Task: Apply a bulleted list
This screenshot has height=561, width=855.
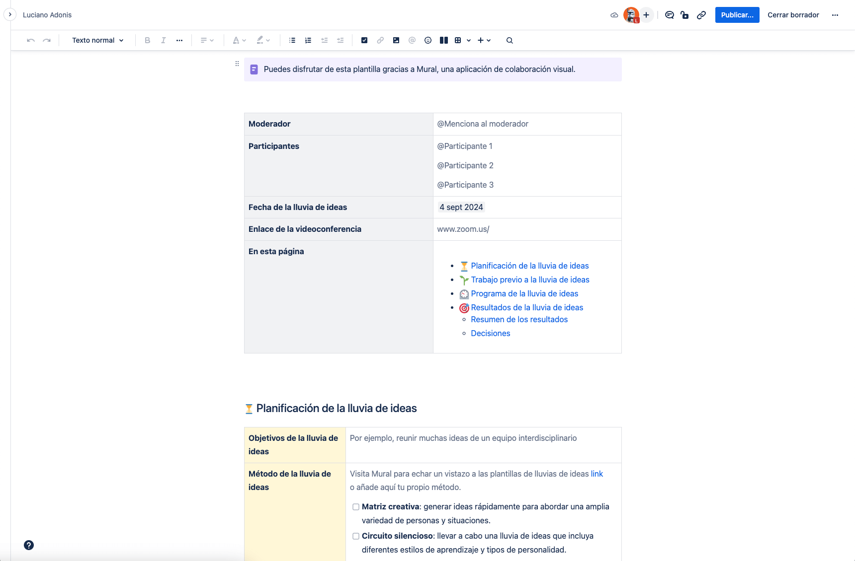Action: coord(292,40)
